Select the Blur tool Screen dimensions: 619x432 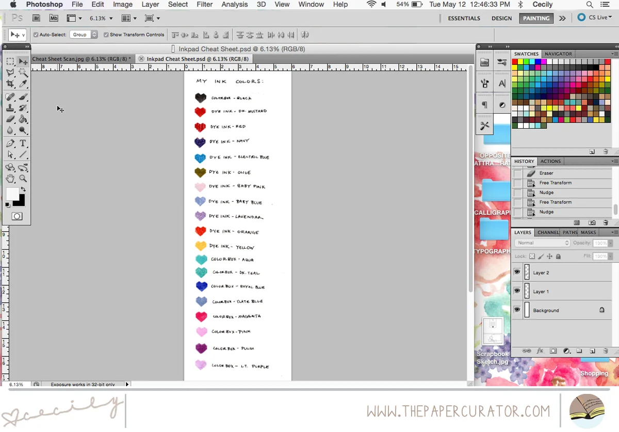click(10, 130)
